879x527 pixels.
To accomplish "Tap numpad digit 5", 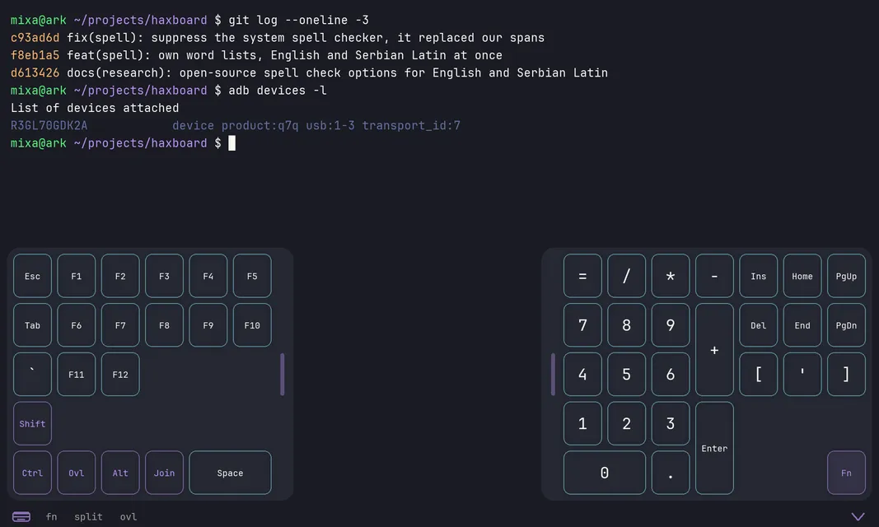I will tap(627, 374).
